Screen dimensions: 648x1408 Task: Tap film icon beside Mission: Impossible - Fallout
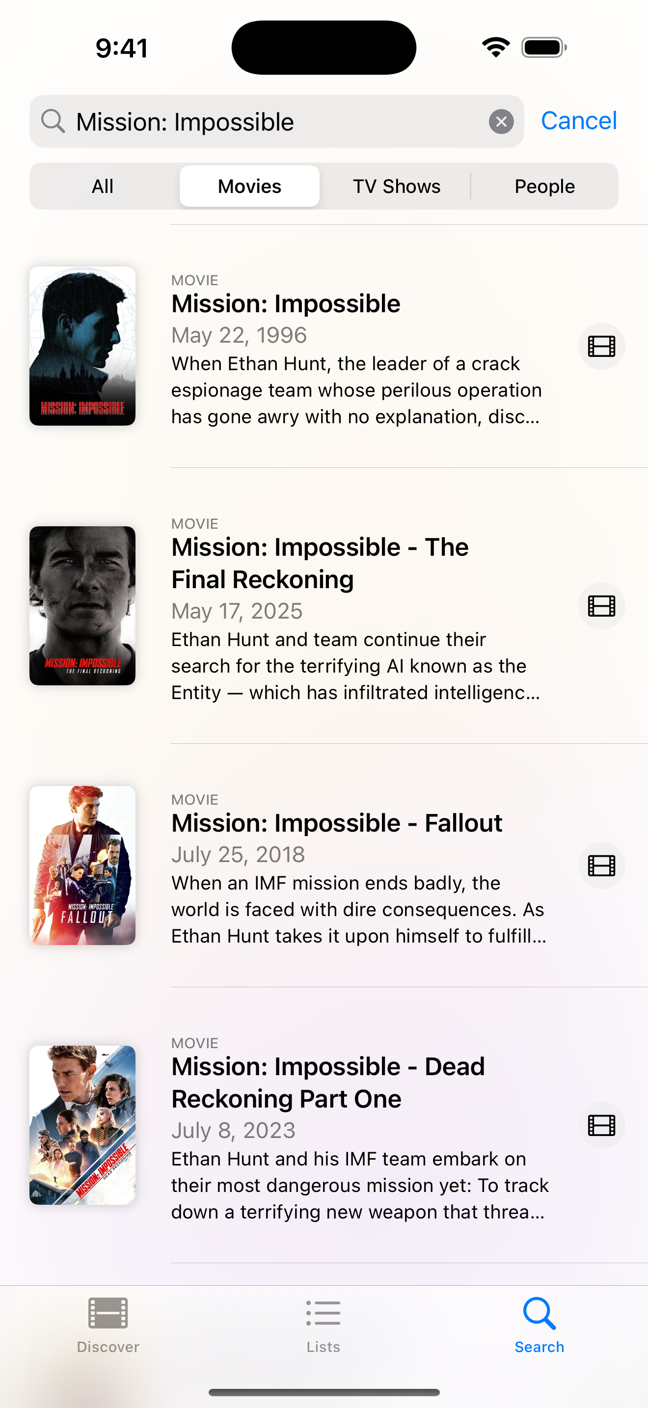coord(601,865)
